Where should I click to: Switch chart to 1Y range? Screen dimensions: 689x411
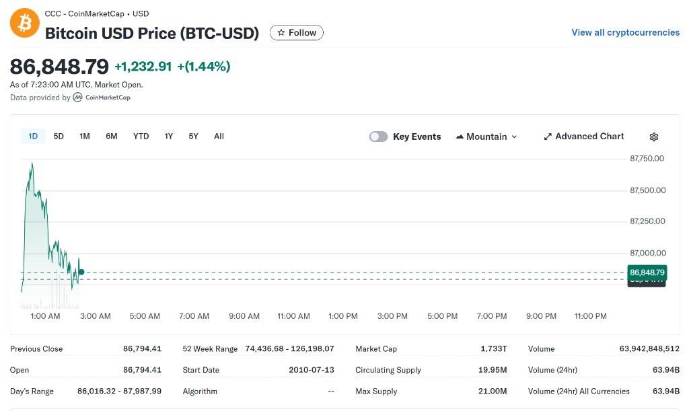click(x=169, y=137)
